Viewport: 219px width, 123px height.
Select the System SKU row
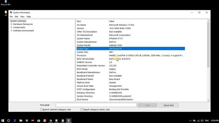pos(131,52)
